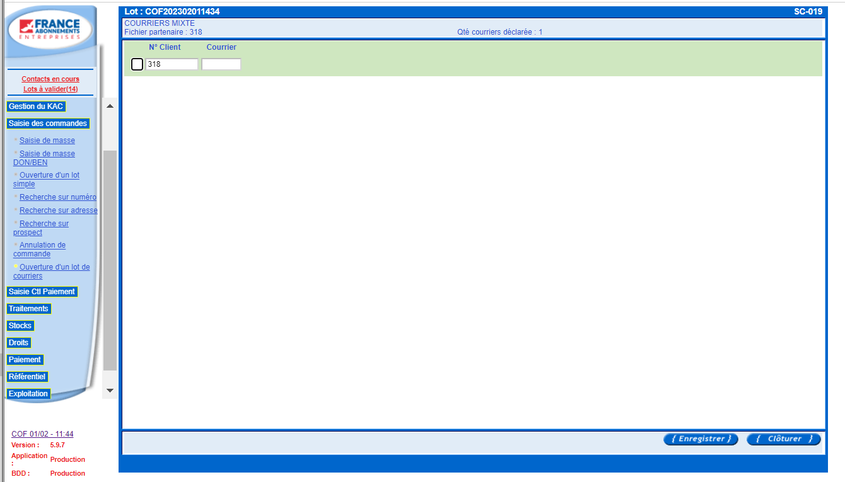Click the Clôturer button
Screen dimensions: 845x482
[x=784, y=439]
